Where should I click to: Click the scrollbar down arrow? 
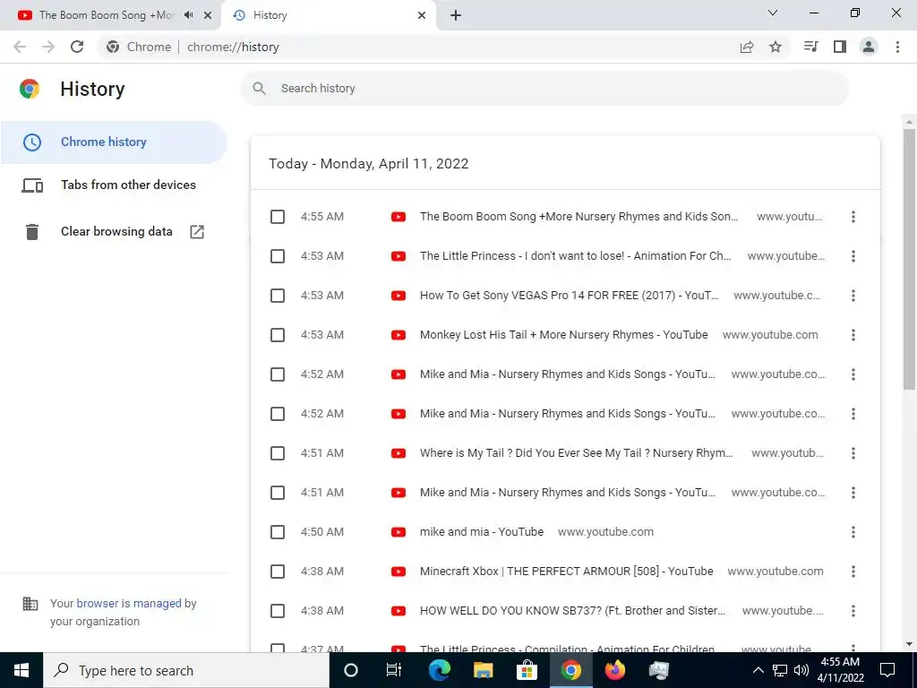pyautogui.click(x=909, y=645)
